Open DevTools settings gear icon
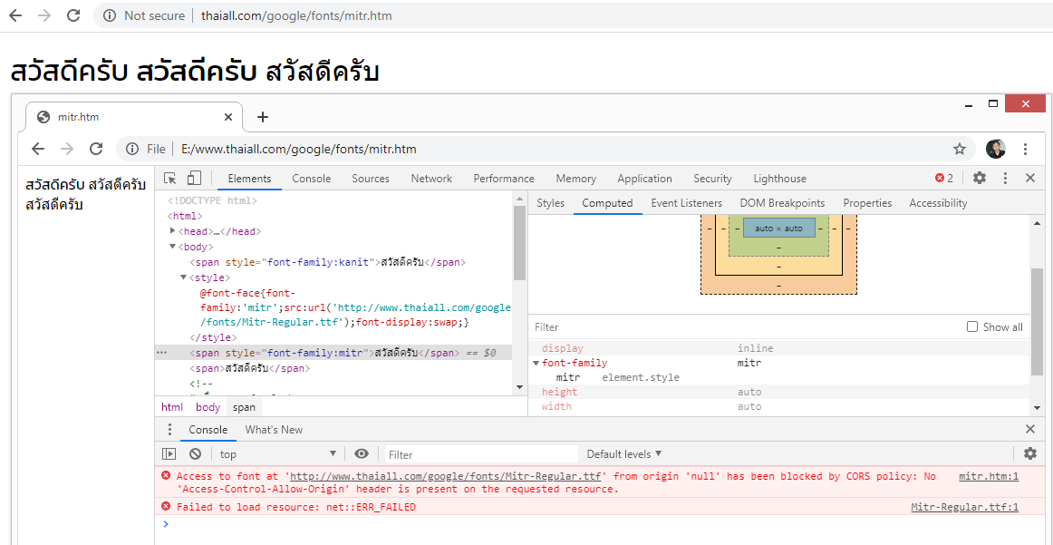The width and height of the screenshot is (1053, 545). click(x=980, y=179)
